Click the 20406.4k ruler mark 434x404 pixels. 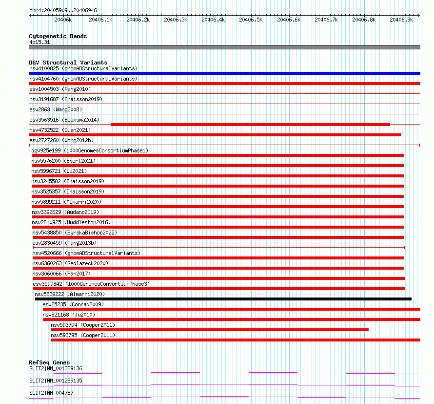pos(213,20)
